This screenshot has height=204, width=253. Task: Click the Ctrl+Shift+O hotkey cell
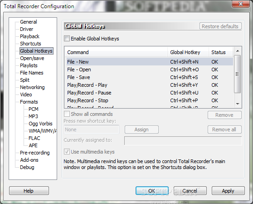pyautogui.click(x=185, y=70)
